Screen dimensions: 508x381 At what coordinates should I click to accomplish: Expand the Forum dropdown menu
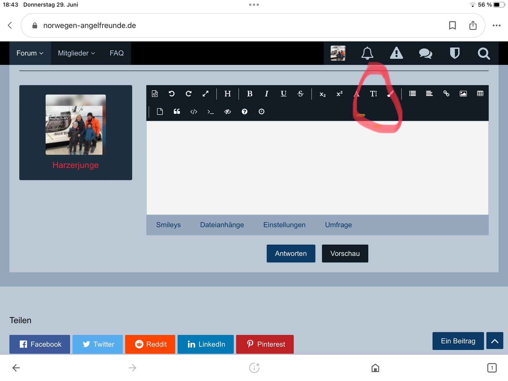[x=30, y=53]
